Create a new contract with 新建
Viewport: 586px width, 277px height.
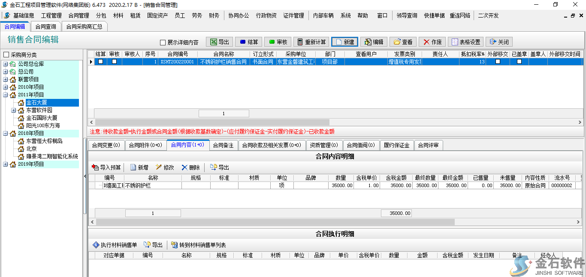pyautogui.click(x=345, y=42)
